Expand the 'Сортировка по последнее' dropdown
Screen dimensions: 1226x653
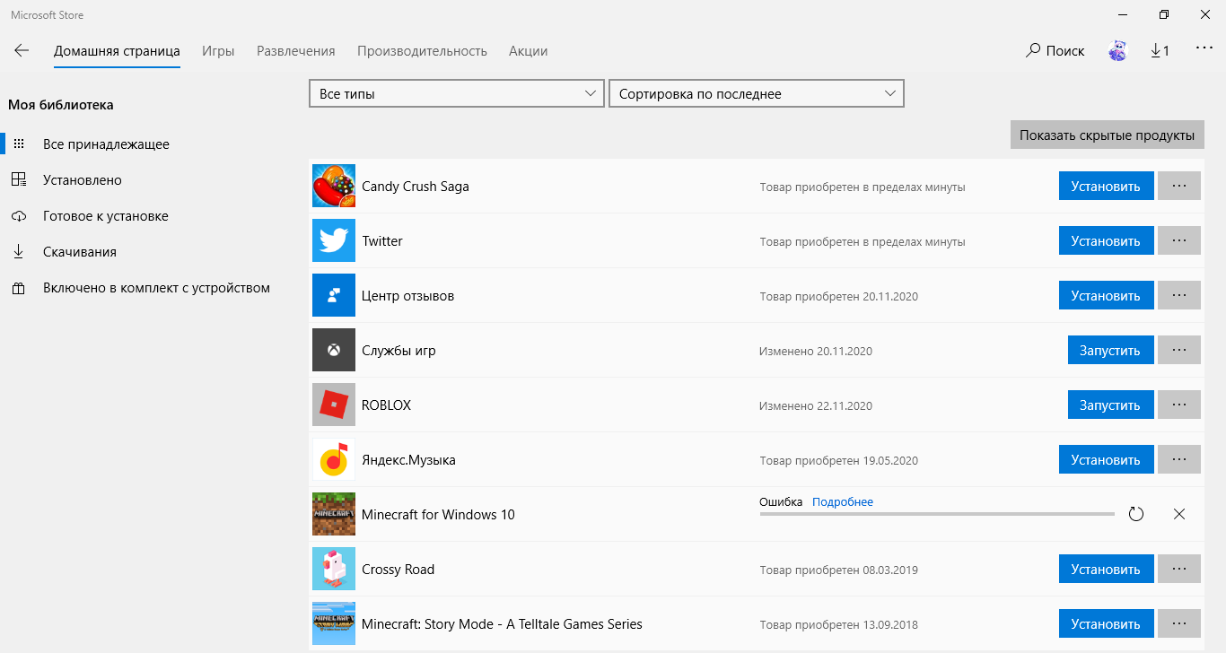click(x=756, y=94)
